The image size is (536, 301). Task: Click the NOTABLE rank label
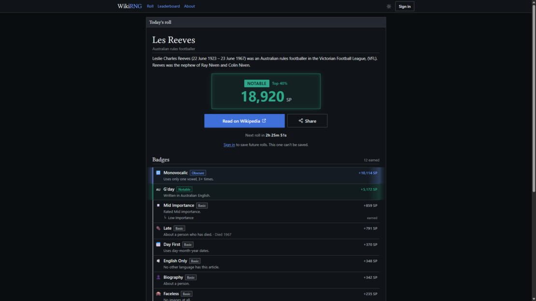click(257, 83)
